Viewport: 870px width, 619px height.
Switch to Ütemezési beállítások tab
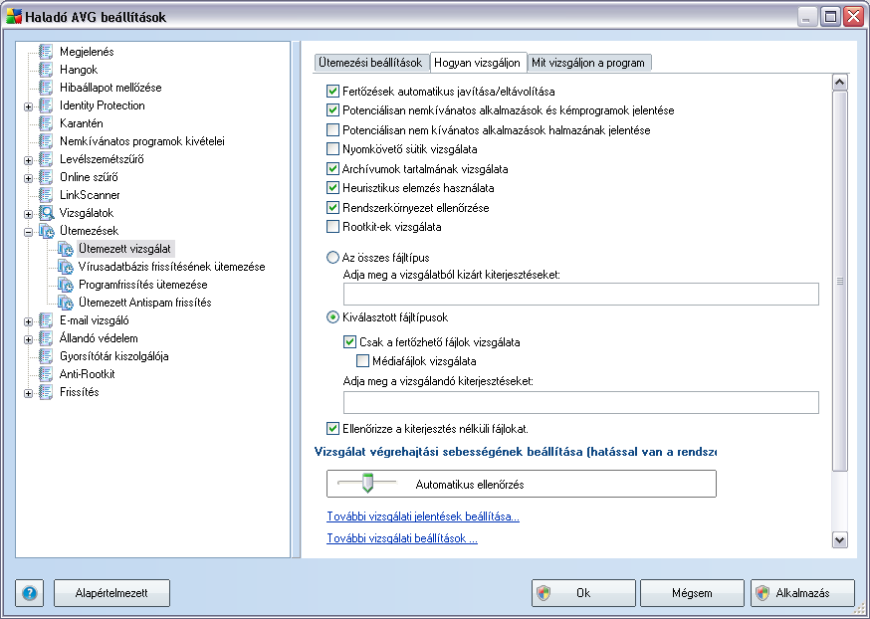(371, 63)
